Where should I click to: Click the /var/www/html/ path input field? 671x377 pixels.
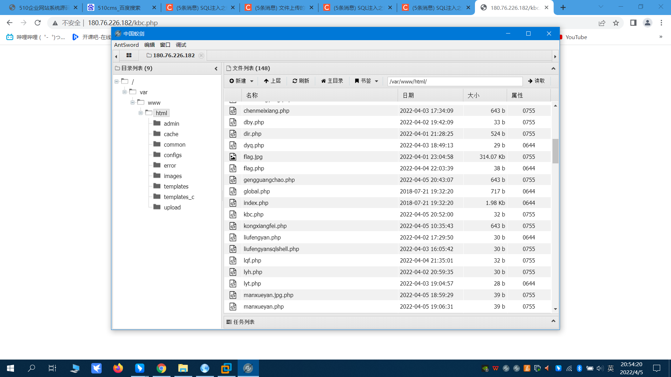click(454, 81)
